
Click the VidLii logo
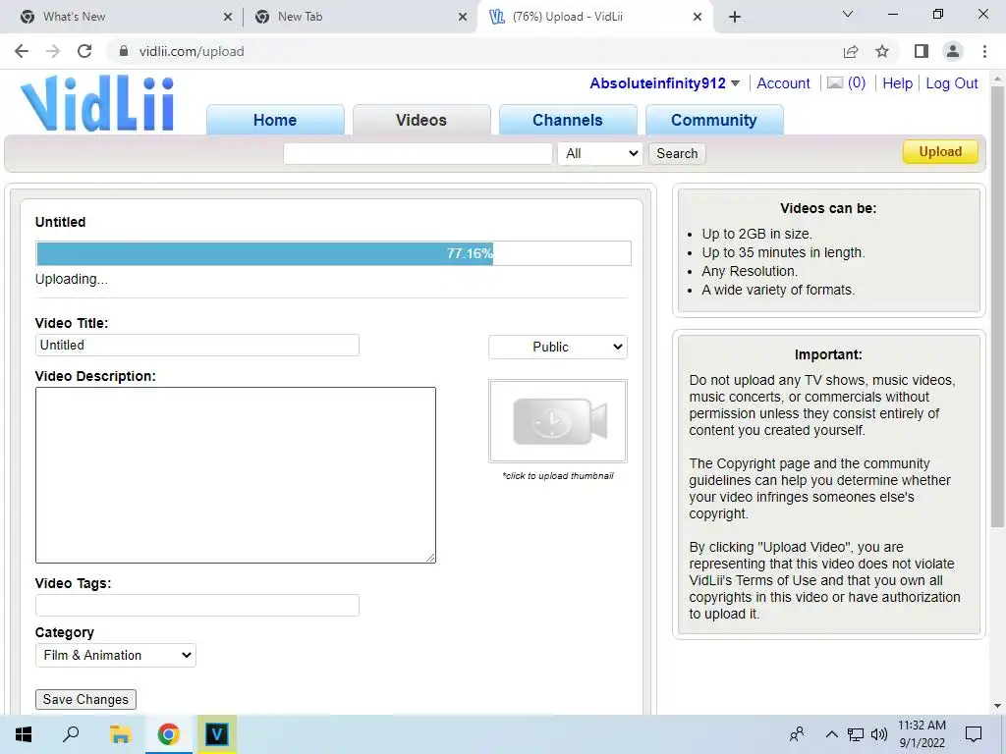(x=97, y=104)
